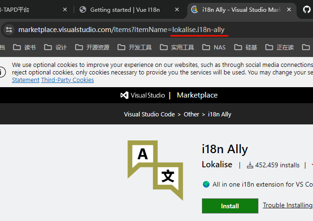Screen dimensions: 313x221
Task: Open the GitHub tab icon
Action: tap(307, 9)
